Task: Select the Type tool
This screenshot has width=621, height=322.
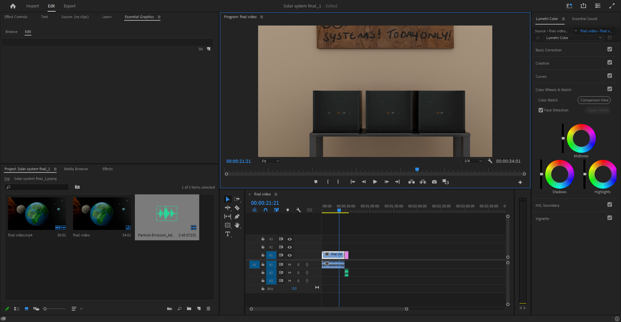Action: 228,234
